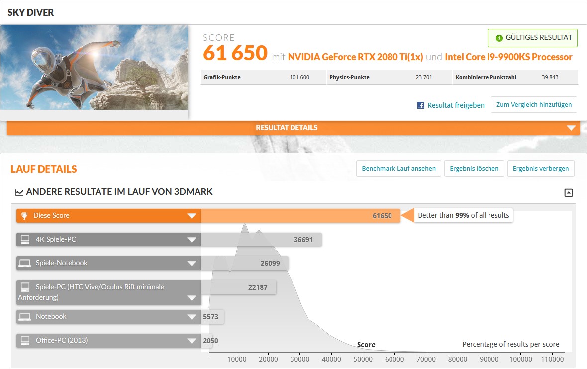Expand the Diese Score dropdown arrow
Image resolution: width=587 pixels, height=369 pixels.
[192, 216]
